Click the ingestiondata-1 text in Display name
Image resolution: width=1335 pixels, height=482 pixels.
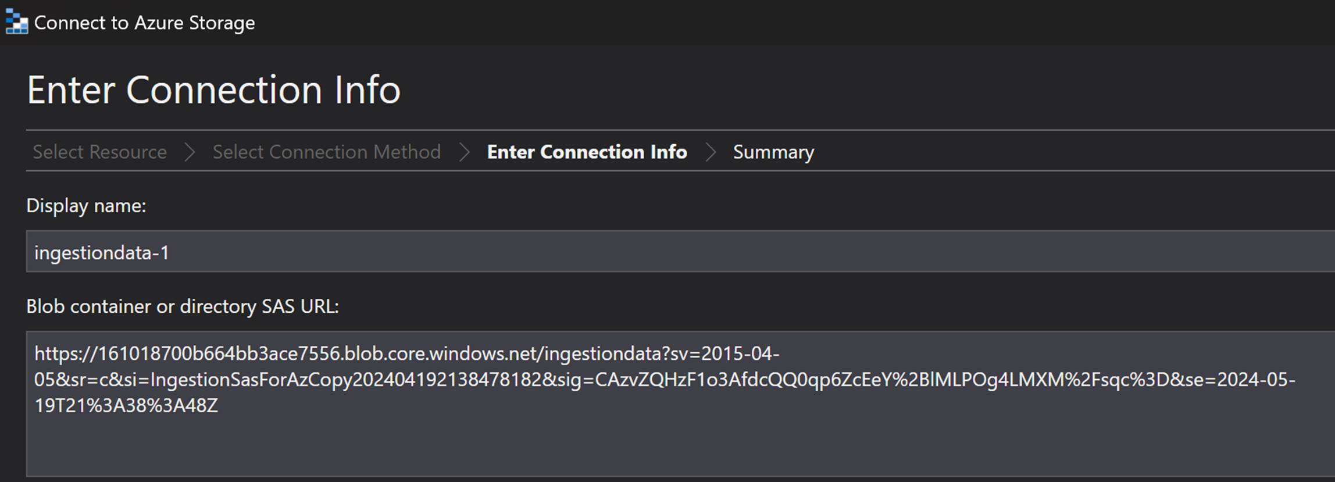tap(102, 253)
